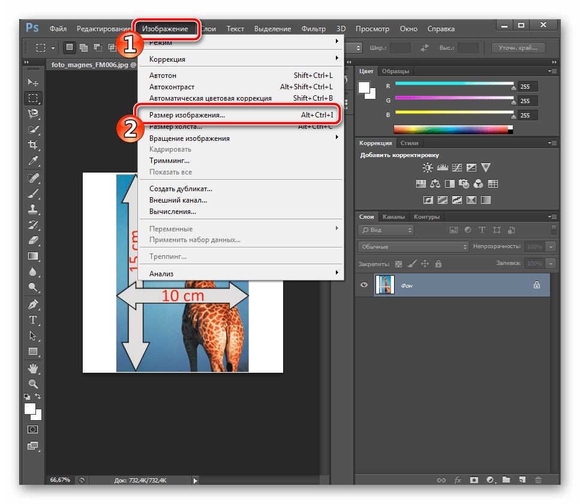Screen dimensions: 580x504
Task: Select the Move tool
Action: tap(33, 82)
